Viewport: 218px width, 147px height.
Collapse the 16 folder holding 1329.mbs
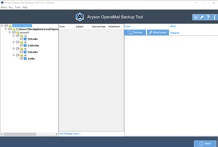point(14,42)
